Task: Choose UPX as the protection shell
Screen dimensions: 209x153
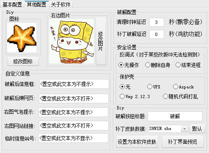Action: 154,87
